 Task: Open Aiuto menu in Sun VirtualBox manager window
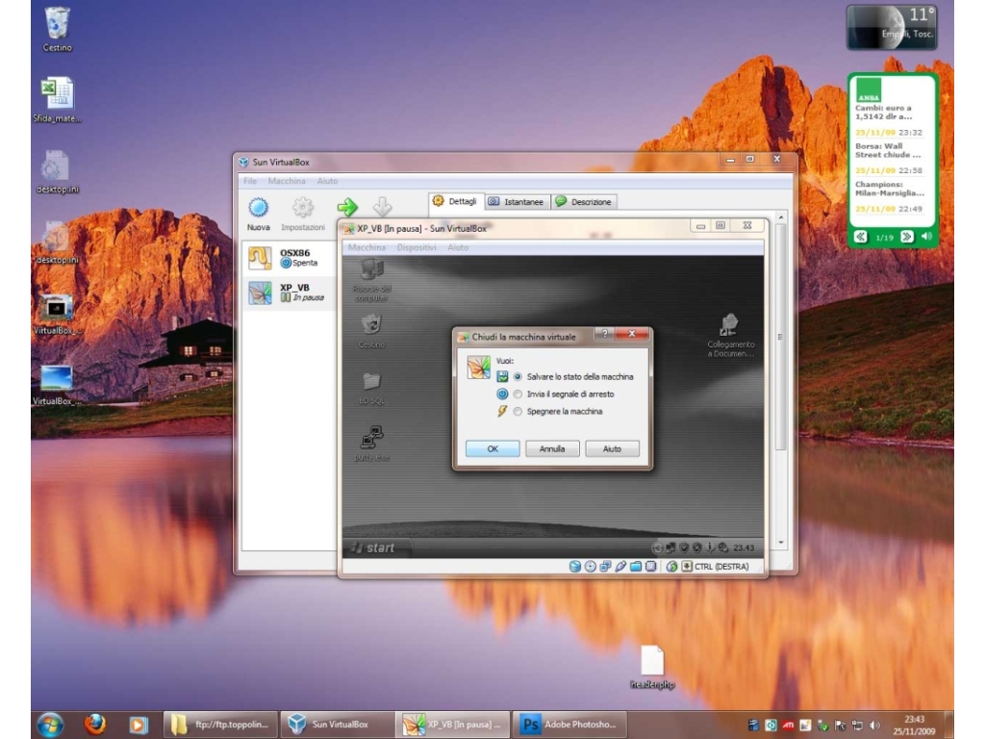327,181
